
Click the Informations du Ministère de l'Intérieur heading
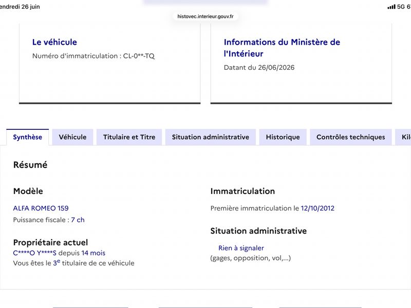click(x=282, y=48)
